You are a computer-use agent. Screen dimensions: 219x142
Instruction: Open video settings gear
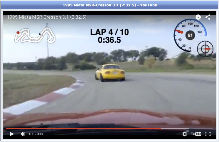pyautogui.click(x=185, y=134)
